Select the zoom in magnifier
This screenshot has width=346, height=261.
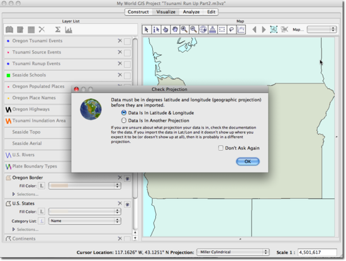point(184,29)
